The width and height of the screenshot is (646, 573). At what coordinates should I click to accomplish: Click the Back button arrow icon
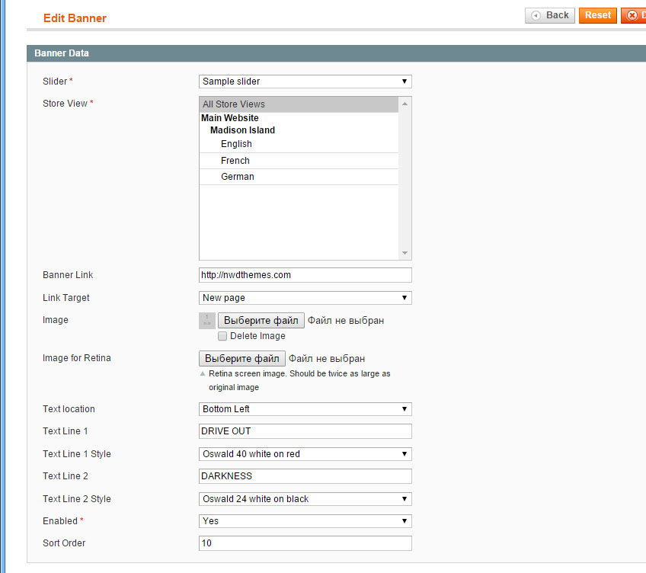pyautogui.click(x=536, y=16)
